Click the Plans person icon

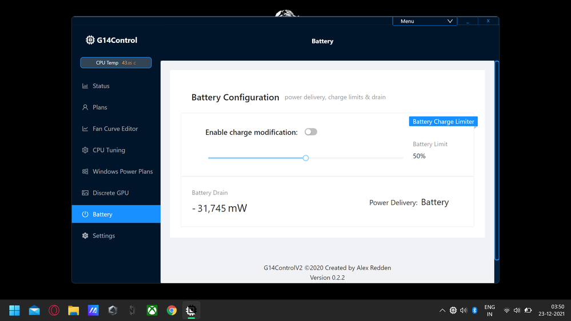coord(85,107)
